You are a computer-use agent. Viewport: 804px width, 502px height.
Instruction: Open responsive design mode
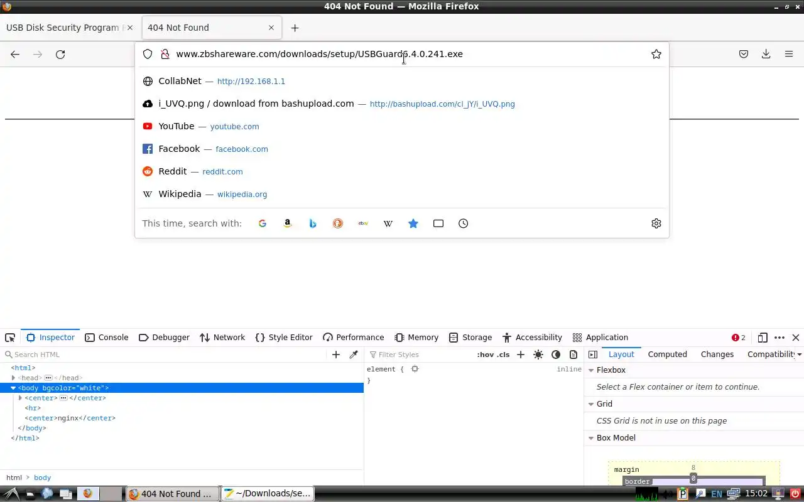click(x=763, y=338)
